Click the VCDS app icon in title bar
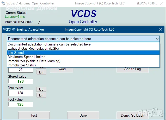The width and height of the screenshot is (166, 120). (3, 3)
